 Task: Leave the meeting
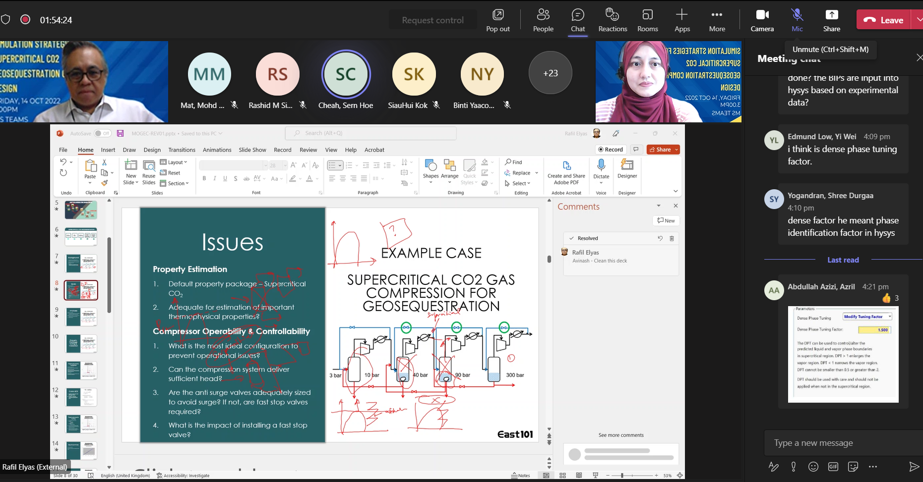tap(883, 20)
